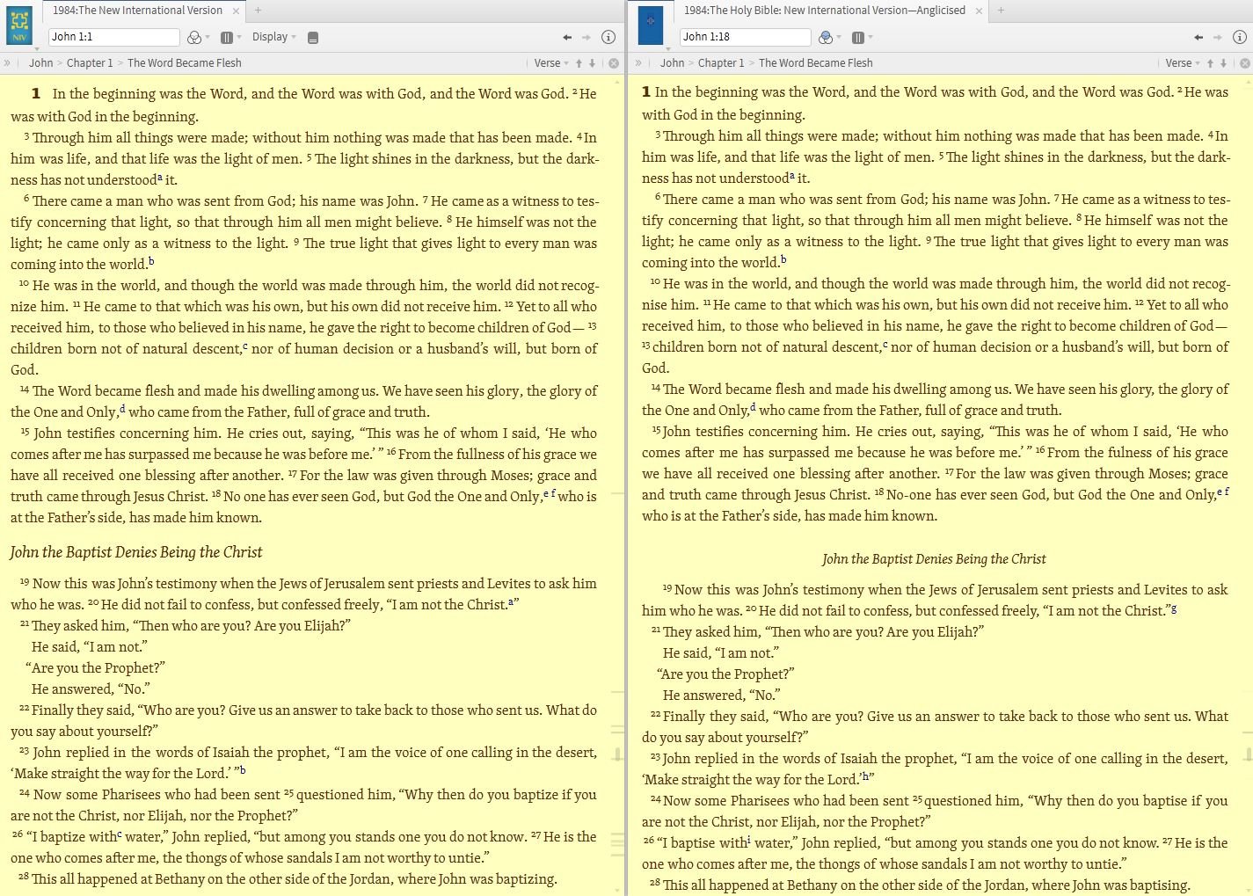Jump to previous verse in right panel
The width and height of the screenshot is (1253, 896).
(x=1210, y=63)
